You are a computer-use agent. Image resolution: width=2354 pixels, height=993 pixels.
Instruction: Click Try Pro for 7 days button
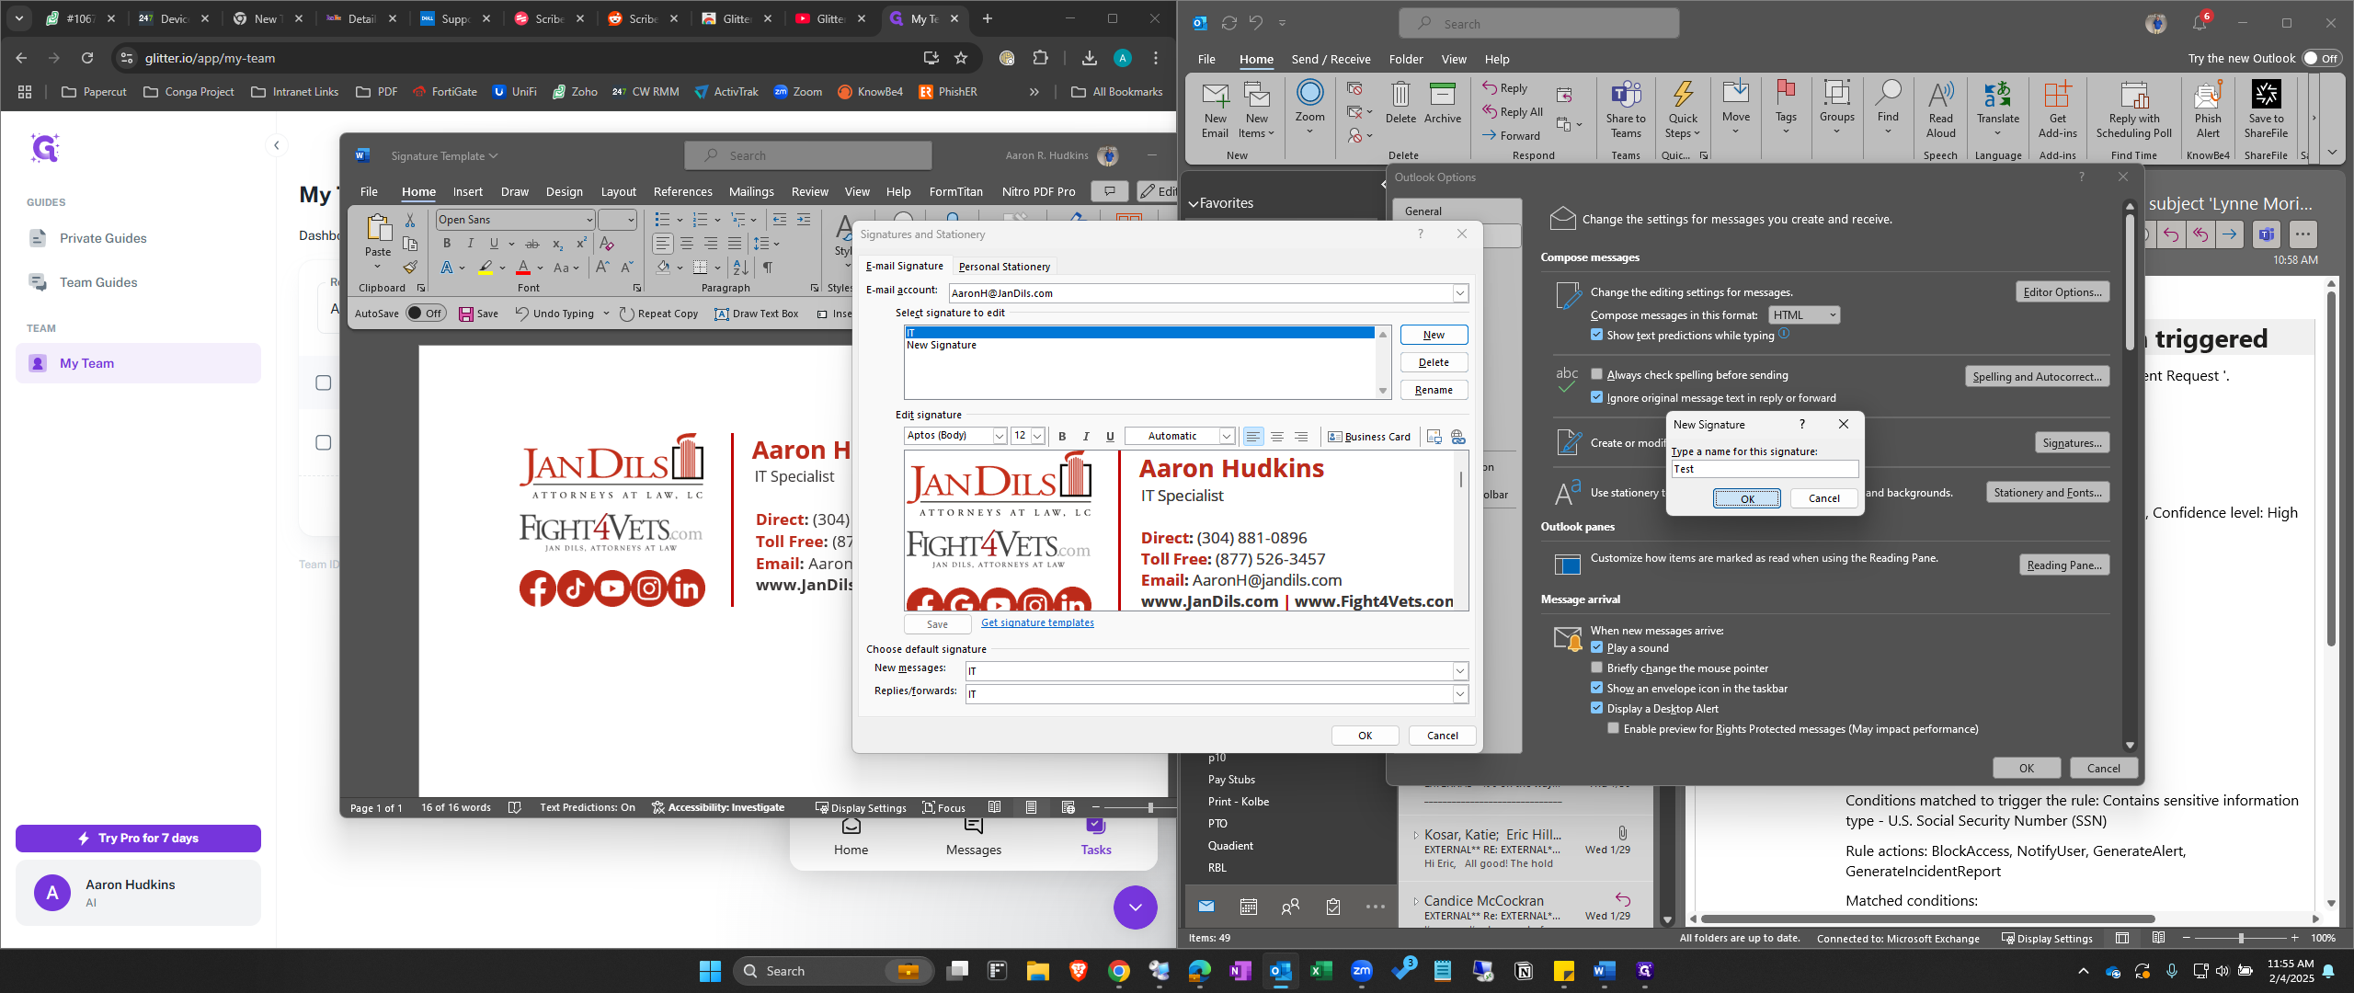(x=138, y=838)
